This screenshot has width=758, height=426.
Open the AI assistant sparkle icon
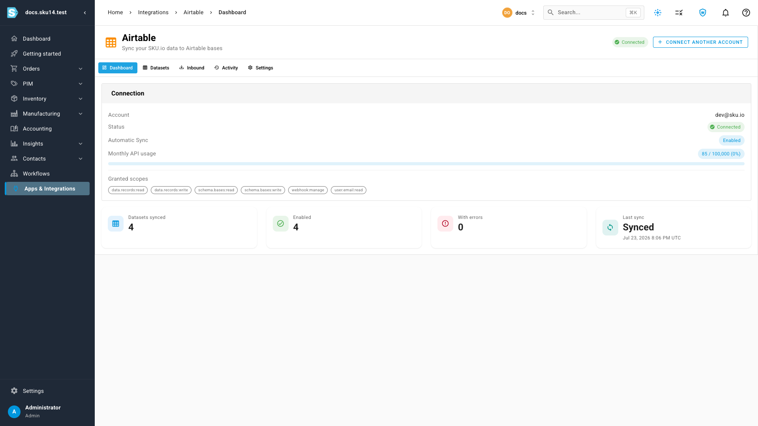point(658,13)
